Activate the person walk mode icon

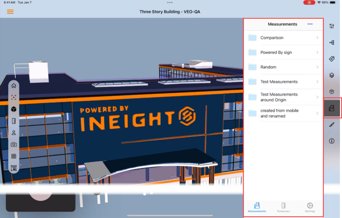tap(14, 133)
